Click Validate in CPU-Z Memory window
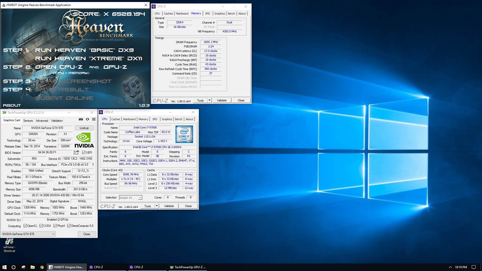Viewport: 482px width, 271px height. (x=222, y=100)
